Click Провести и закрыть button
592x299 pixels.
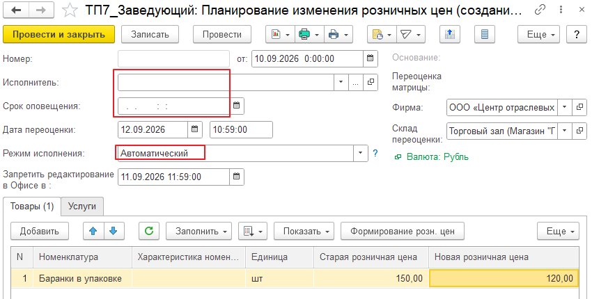click(59, 34)
